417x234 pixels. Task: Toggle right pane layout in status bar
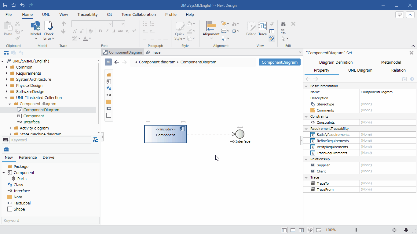301,230
